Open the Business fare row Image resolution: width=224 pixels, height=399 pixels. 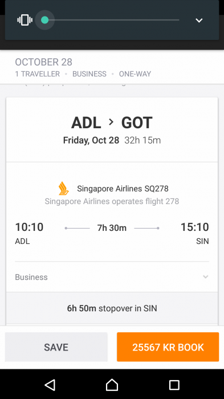112,277
